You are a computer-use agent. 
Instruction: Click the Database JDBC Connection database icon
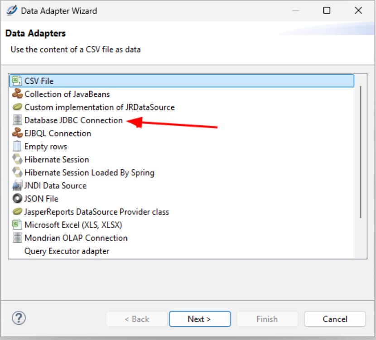(x=17, y=120)
